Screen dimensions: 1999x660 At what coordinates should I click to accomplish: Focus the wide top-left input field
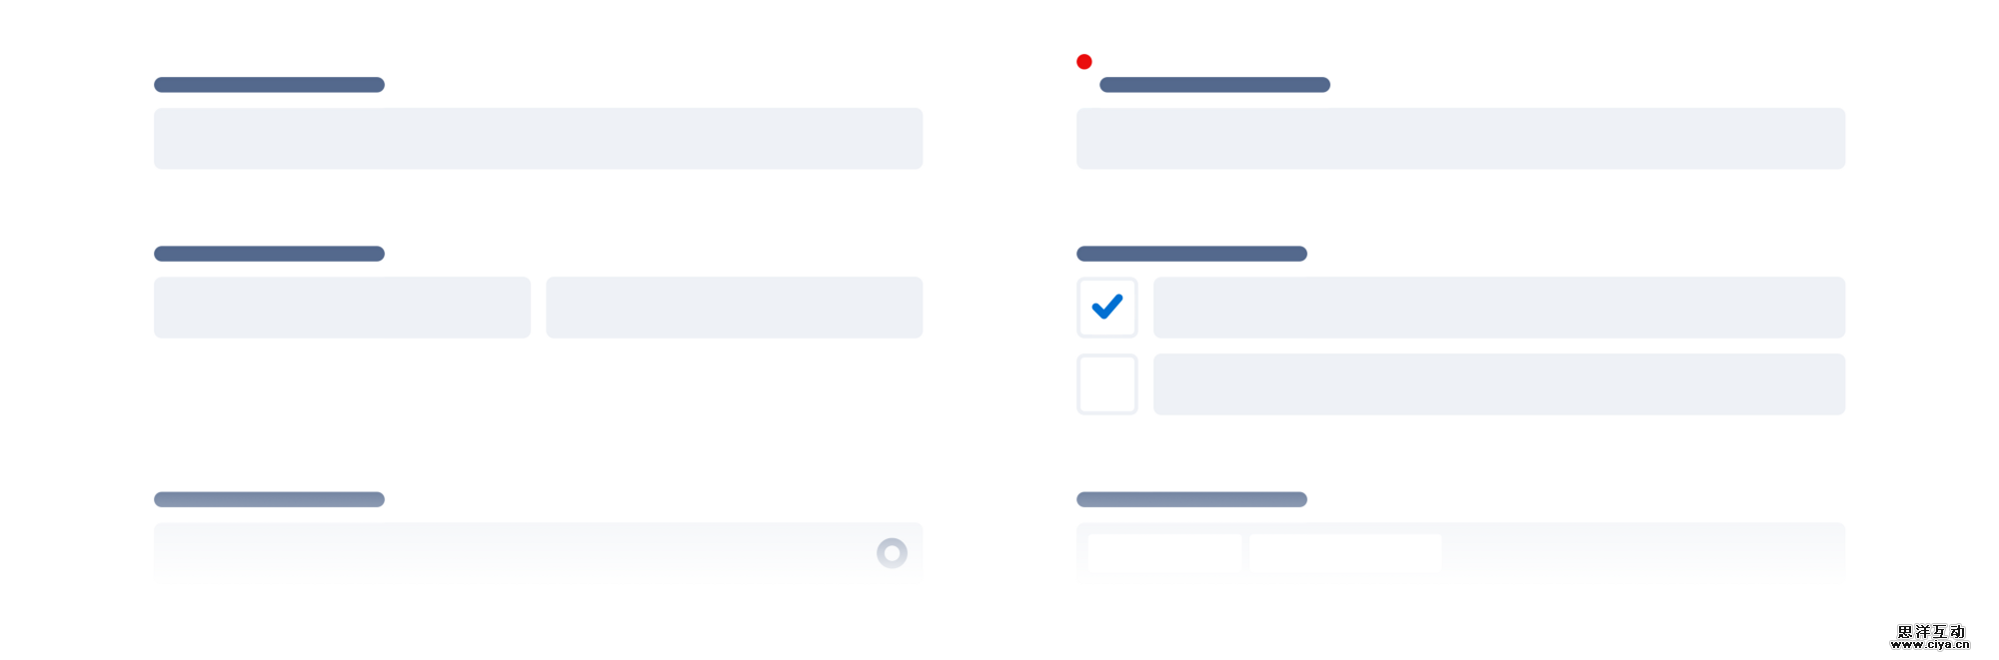tap(538, 139)
